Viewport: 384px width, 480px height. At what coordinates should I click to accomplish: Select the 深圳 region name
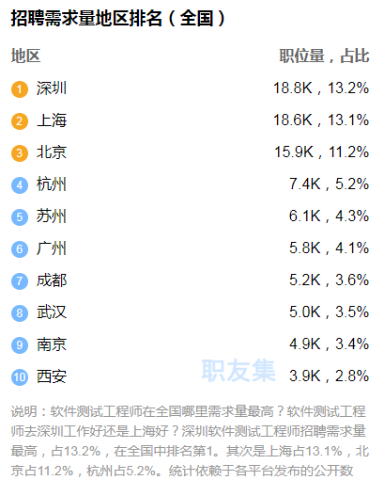click(52, 88)
